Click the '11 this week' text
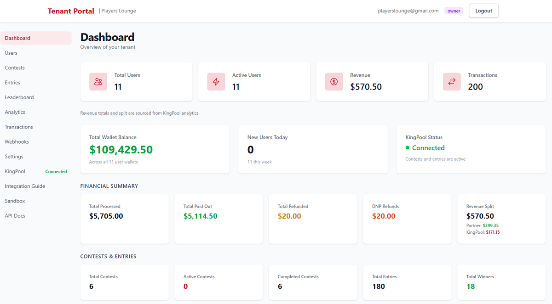Viewport: 552px width, 304px height. (259, 162)
